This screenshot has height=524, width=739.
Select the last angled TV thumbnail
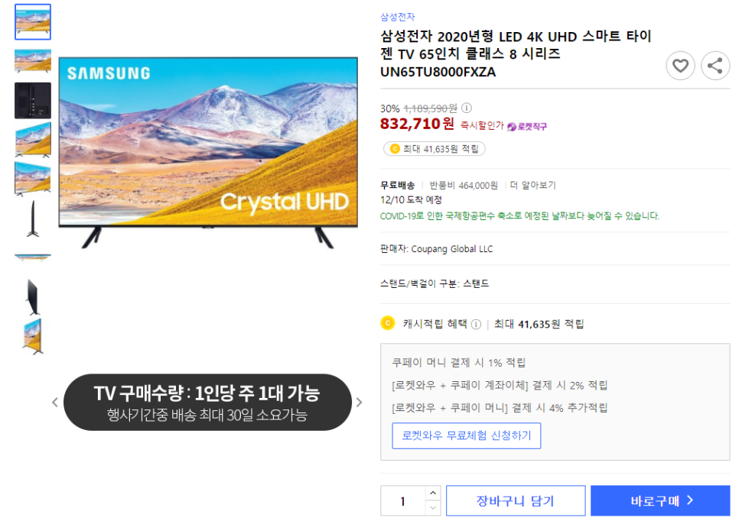[x=33, y=336]
